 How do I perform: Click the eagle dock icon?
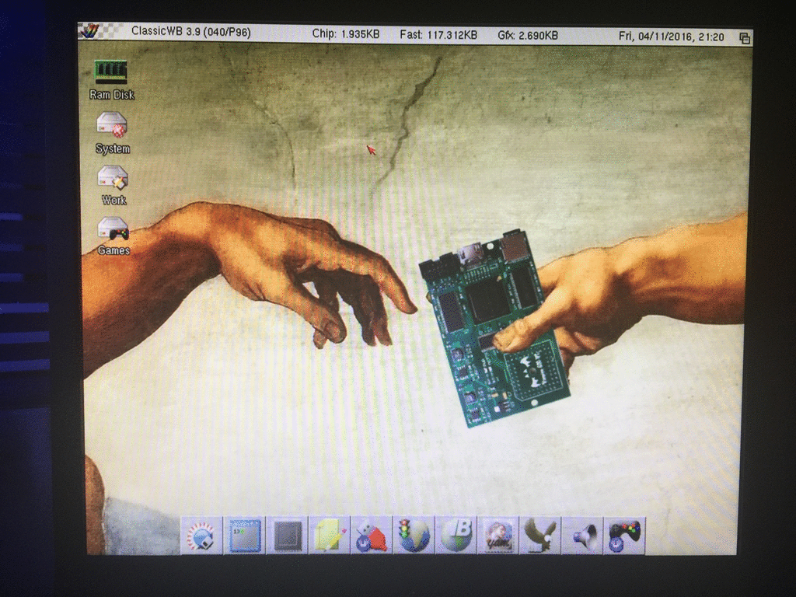(540, 536)
